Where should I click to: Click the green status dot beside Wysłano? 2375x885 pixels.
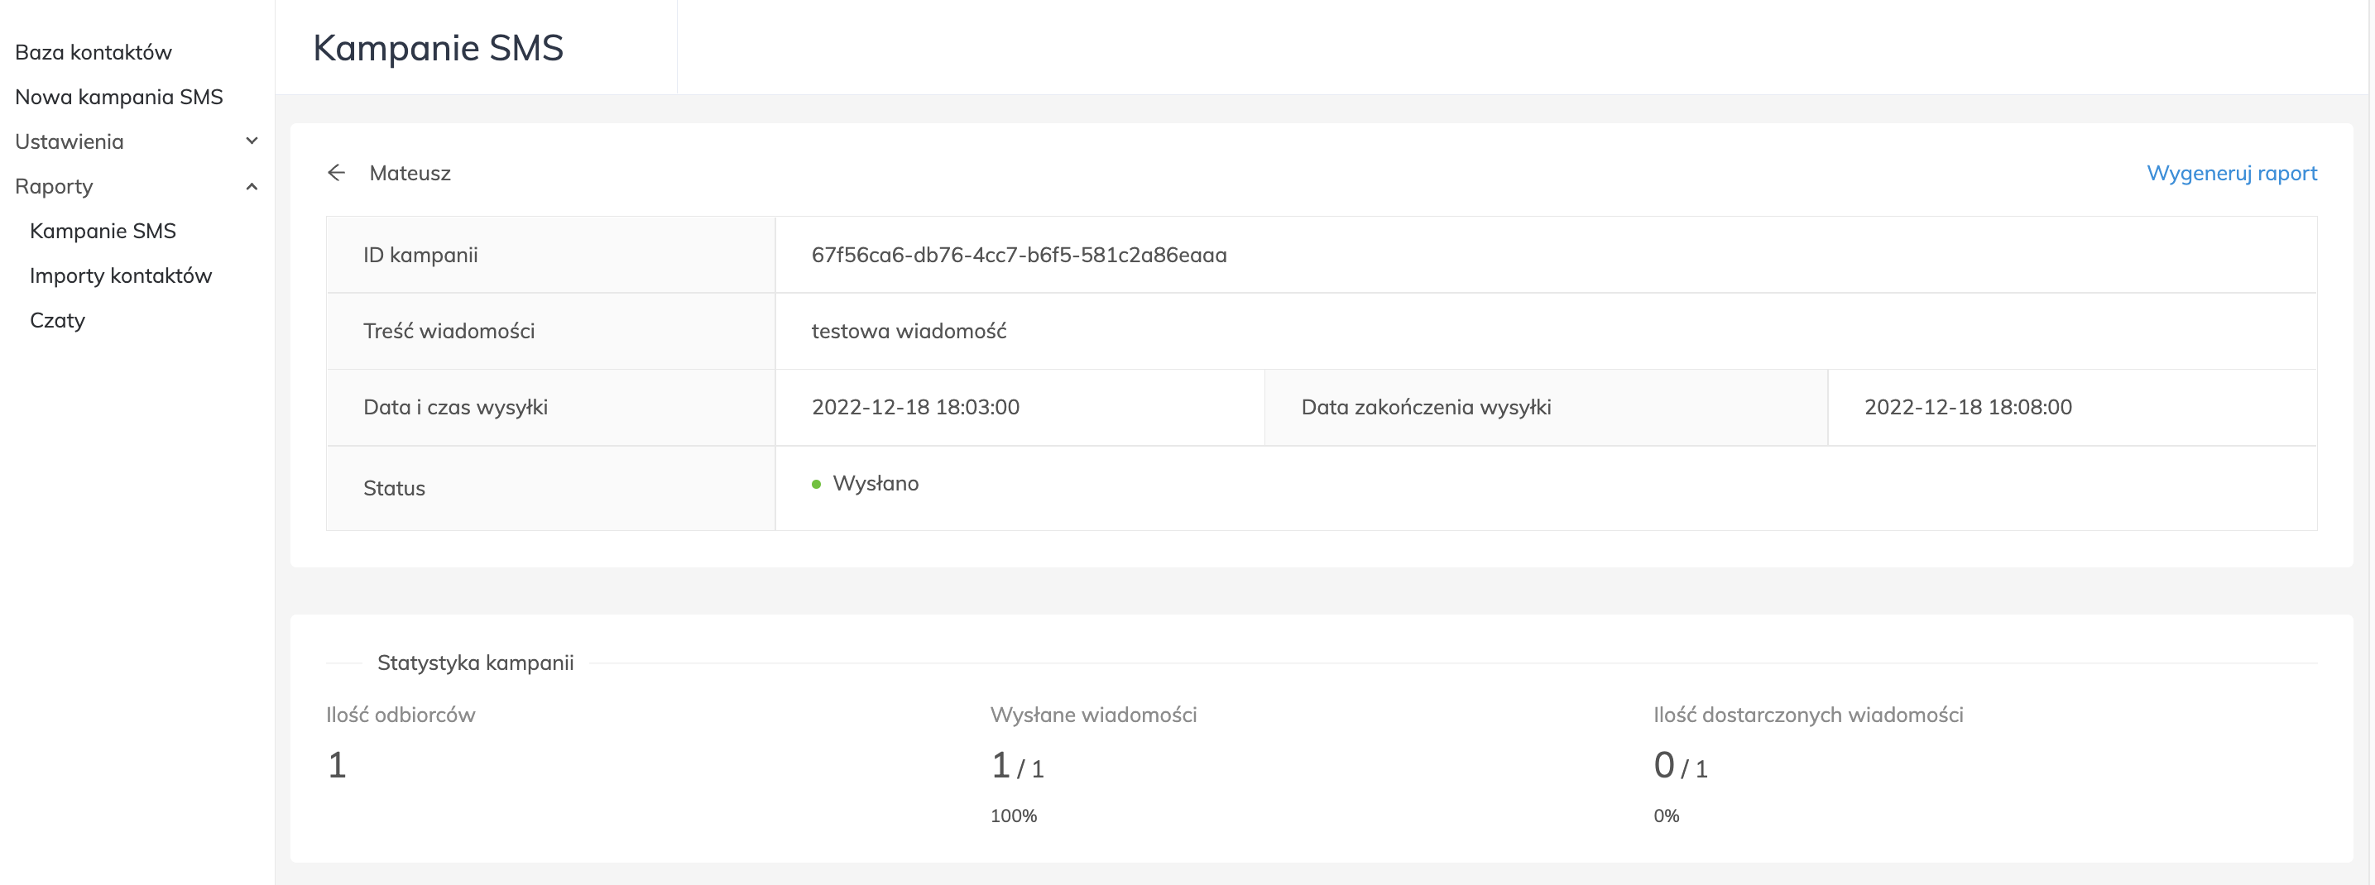point(816,484)
